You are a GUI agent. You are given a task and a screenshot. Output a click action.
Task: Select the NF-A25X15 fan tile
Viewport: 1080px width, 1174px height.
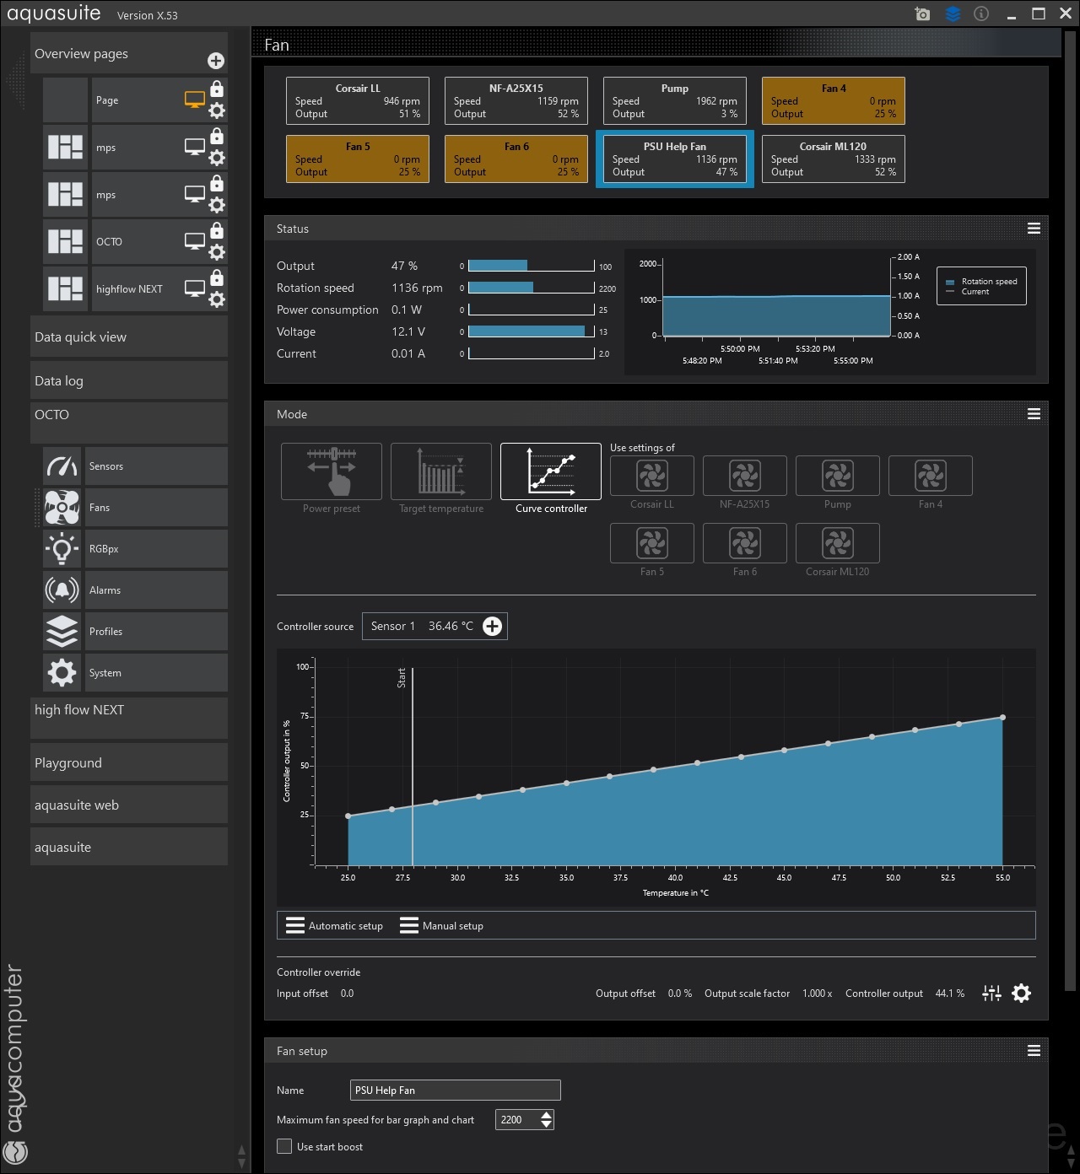click(516, 100)
